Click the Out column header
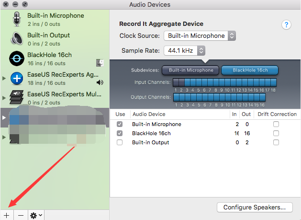The width and height of the screenshot is (301, 220). pyautogui.click(x=246, y=114)
